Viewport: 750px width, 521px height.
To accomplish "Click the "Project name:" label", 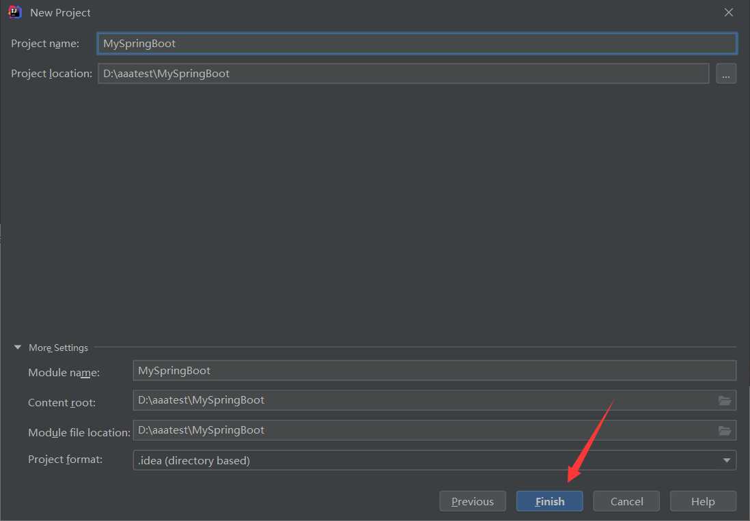I will click(45, 44).
